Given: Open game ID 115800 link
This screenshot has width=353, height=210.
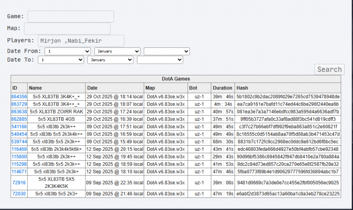Looking at the screenshot, I should 19,157.
